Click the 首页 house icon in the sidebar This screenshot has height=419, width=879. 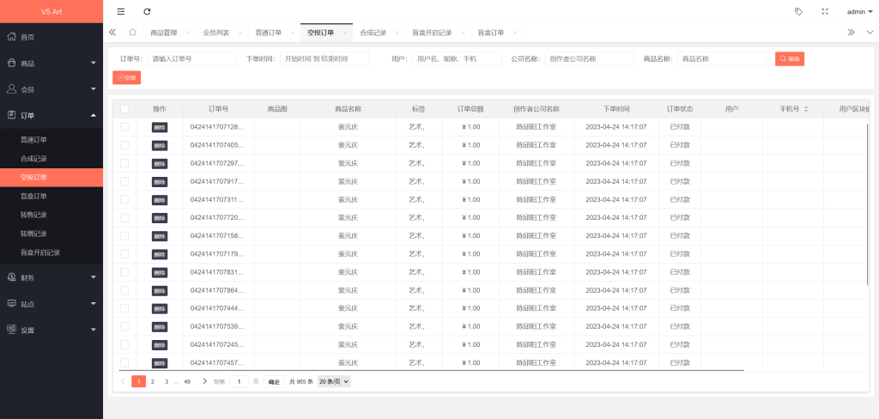pos(11,36)
